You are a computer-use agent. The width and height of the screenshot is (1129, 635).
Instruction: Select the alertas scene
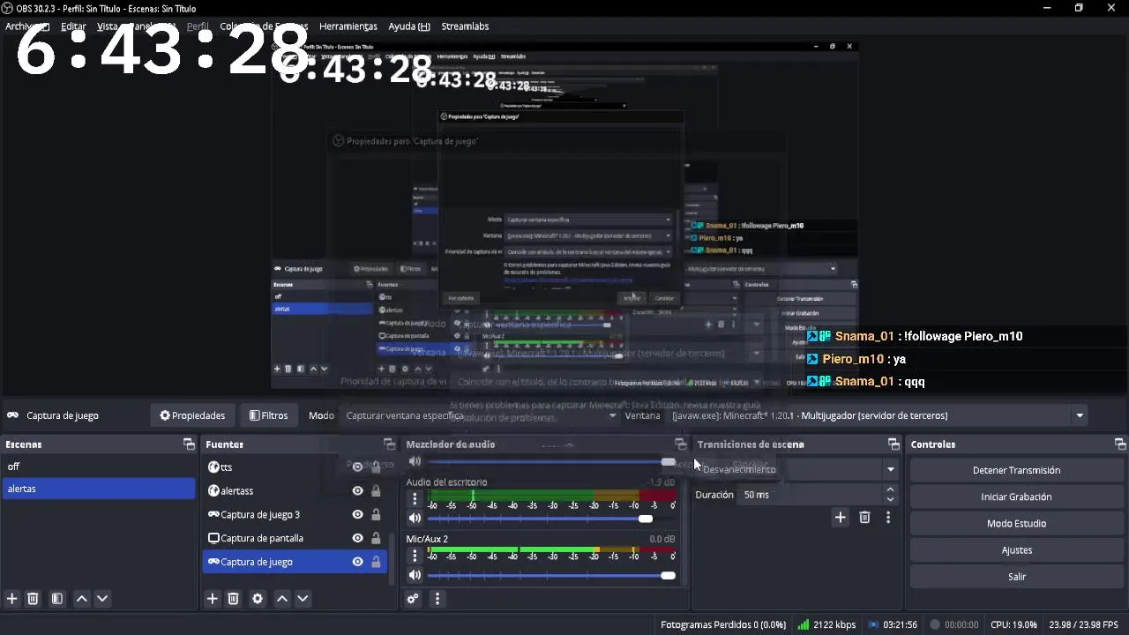tap(98, 489)
